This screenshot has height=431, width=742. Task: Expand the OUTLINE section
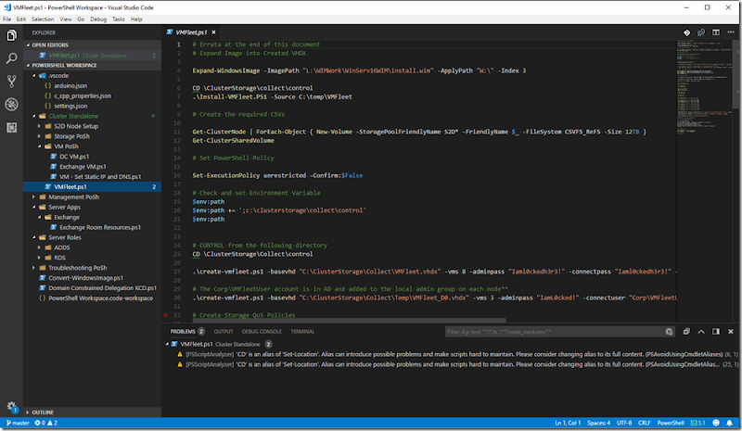(42, 412)
